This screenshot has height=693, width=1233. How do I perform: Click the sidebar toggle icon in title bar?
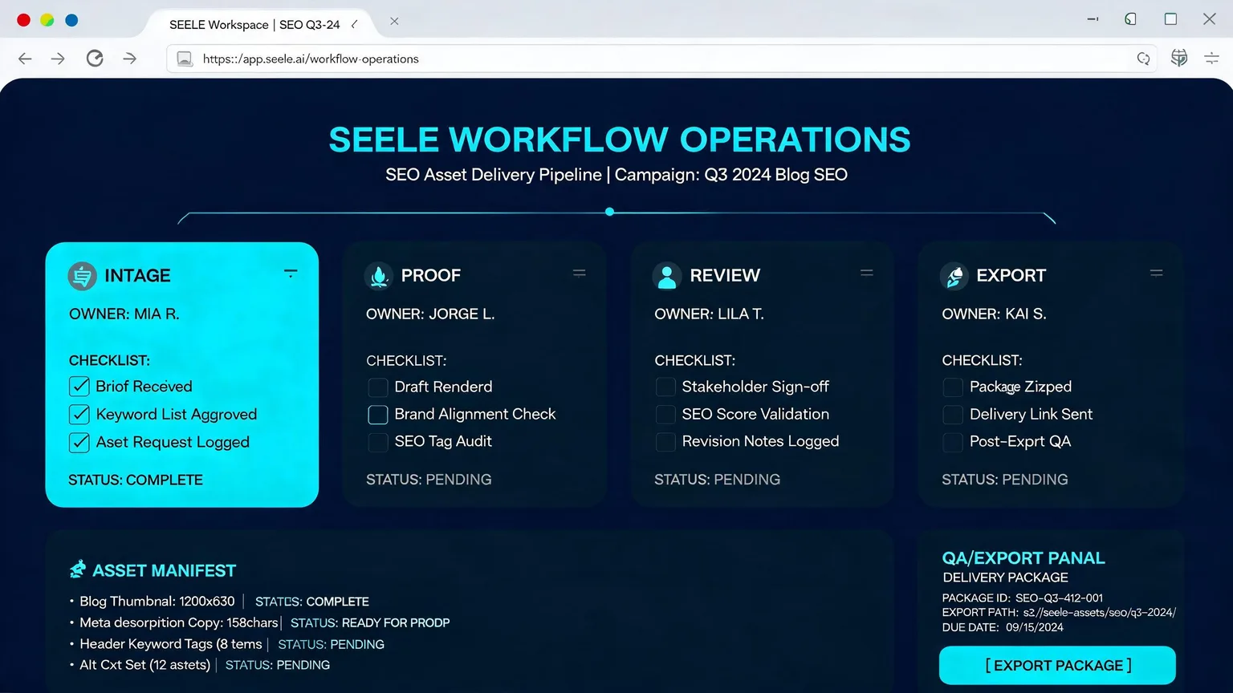point(1130,18)
